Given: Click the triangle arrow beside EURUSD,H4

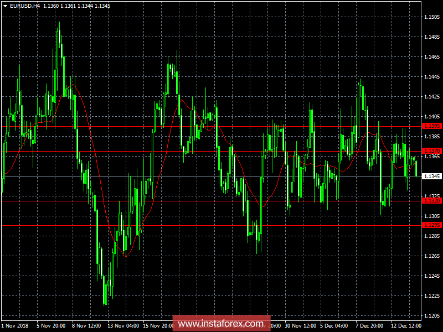Looking at the screenshot, I should coord(5,6).
